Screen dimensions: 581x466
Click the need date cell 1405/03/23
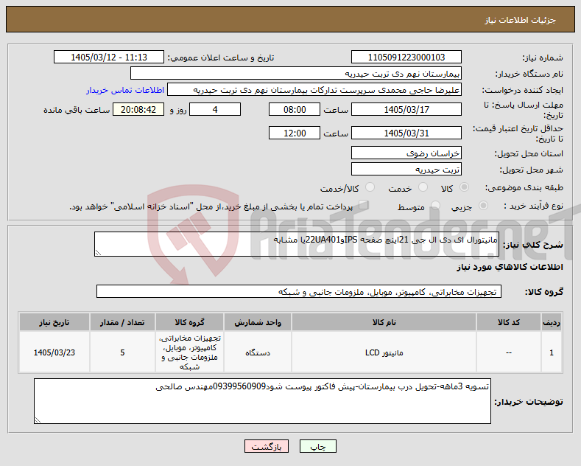[54, 352]
